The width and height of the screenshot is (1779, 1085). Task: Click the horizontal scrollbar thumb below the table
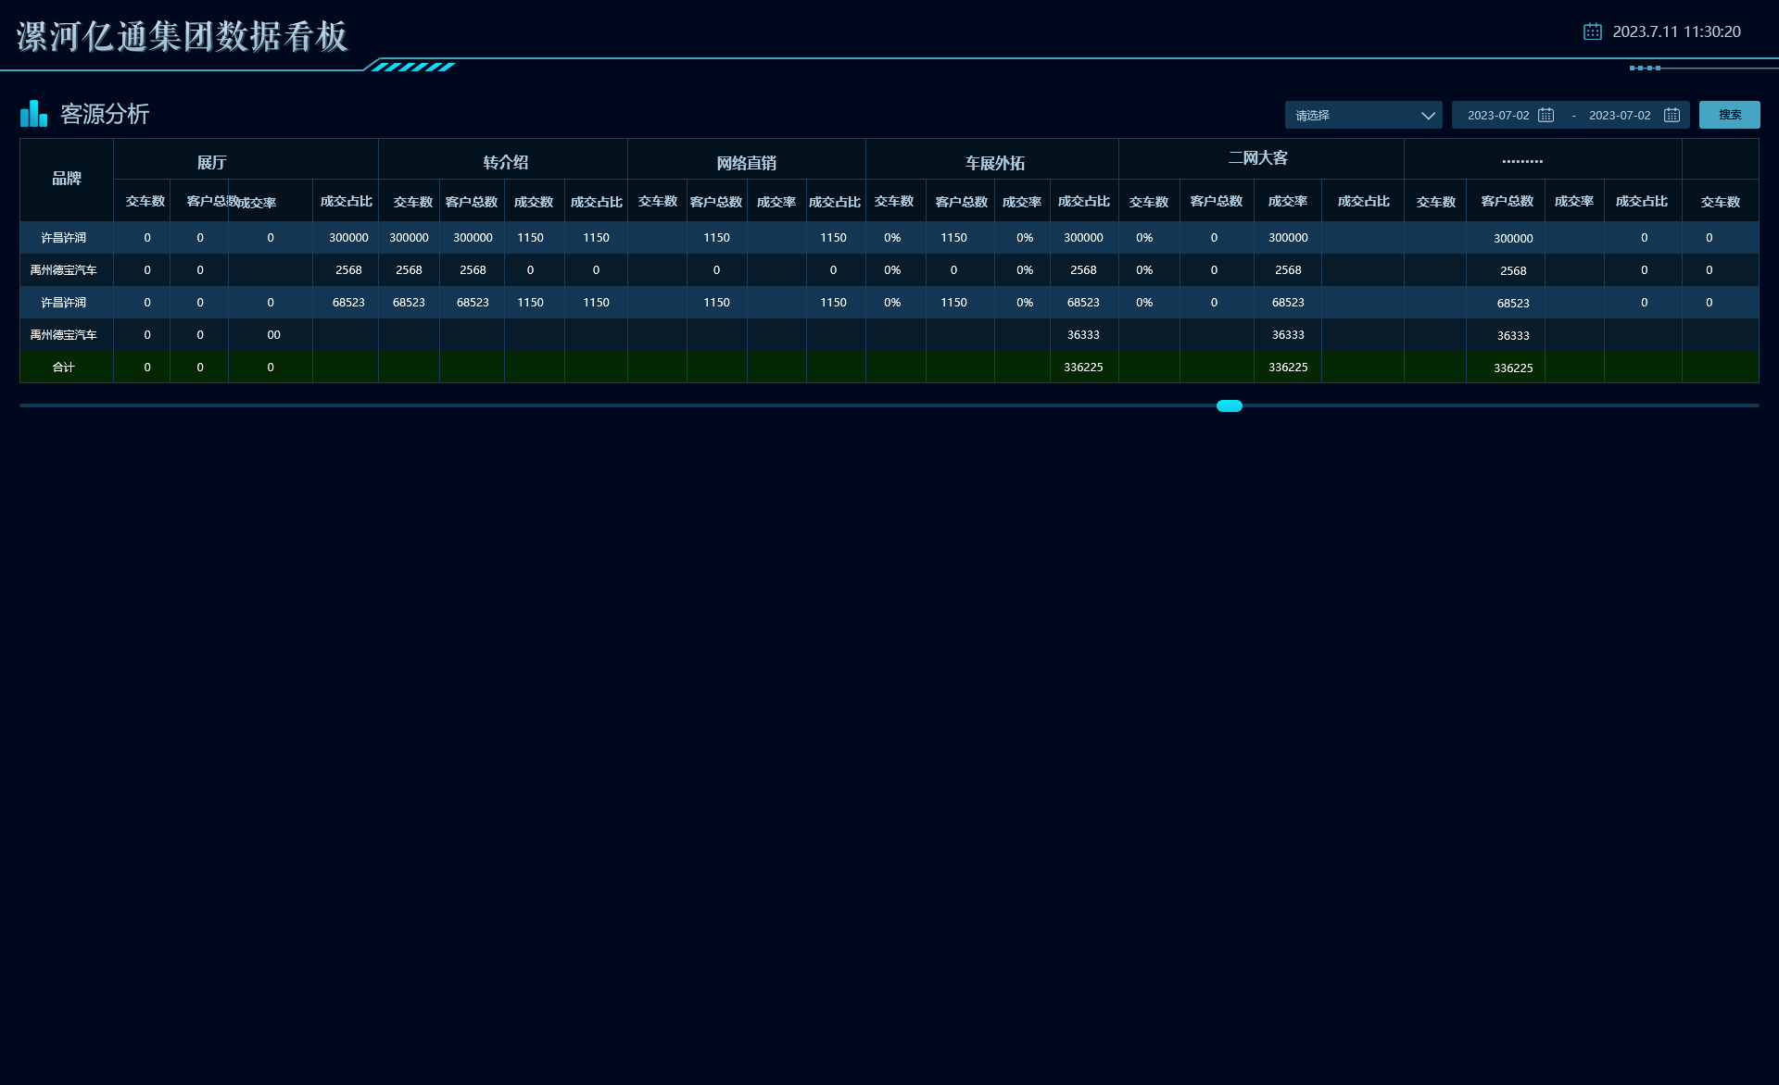pyautogui.click(x=1229, y=405)
